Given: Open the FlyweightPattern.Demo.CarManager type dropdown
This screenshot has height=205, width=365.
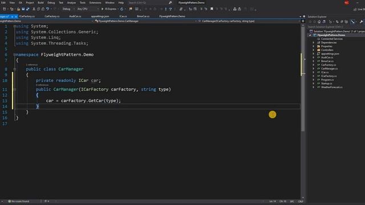Looking at the screenshot, I should [144, 21].
